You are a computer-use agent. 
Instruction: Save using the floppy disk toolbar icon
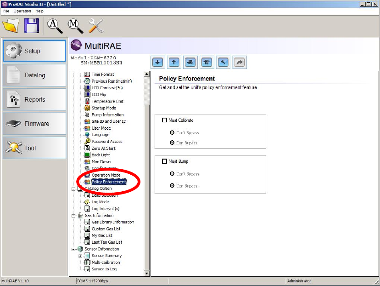pyautogui.click(x=32, y=25)
